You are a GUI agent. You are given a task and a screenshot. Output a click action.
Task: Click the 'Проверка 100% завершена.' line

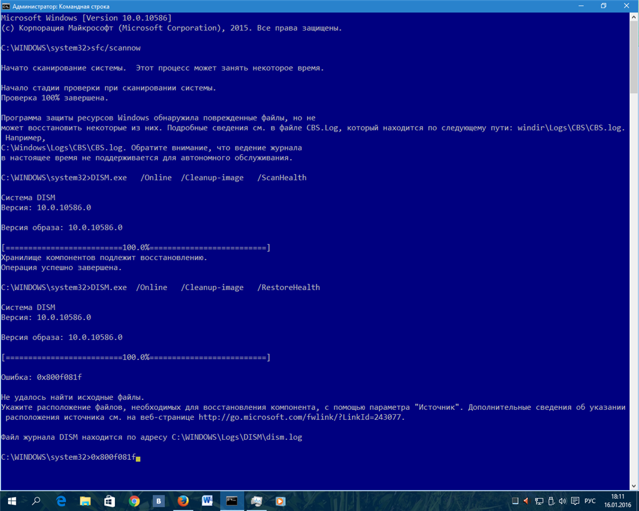coord(55,98)
